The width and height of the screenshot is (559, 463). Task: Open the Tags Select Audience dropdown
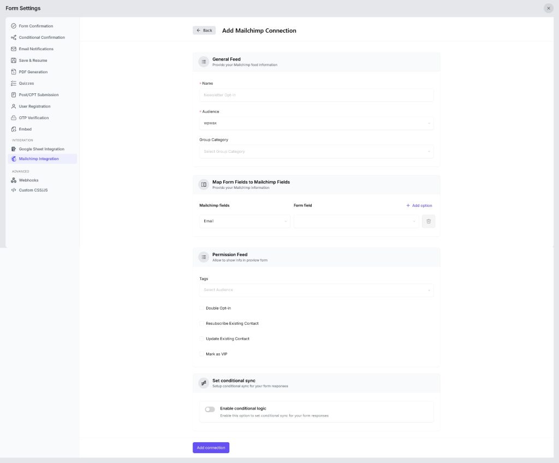click(x=316, y=290)
